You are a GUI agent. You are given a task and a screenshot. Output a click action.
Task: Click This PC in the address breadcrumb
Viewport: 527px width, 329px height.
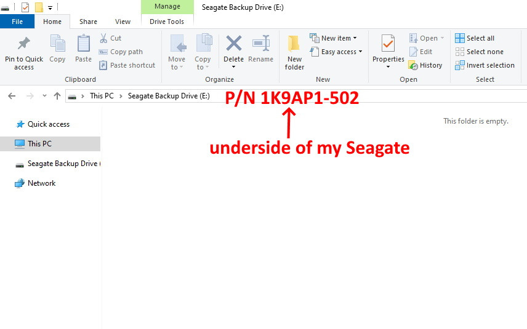point(102,96)
